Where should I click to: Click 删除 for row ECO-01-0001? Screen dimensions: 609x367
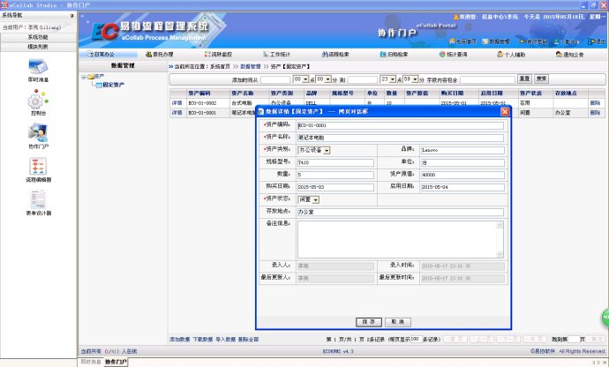pos(595,113)
